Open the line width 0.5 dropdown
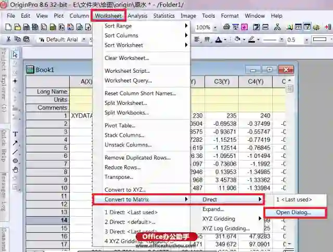The height and width of the screenshot is (252, 333). click(x=306, y=40)
